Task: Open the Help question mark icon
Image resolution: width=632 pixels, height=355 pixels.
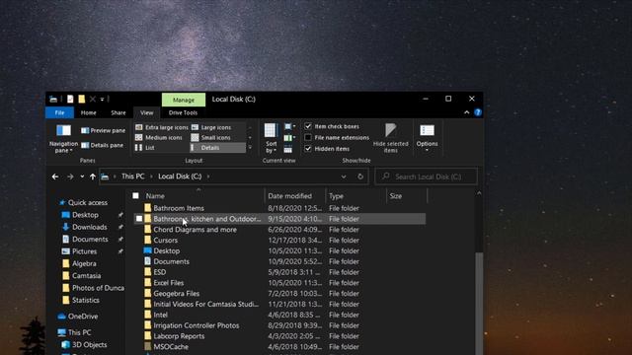Action: 478,112
